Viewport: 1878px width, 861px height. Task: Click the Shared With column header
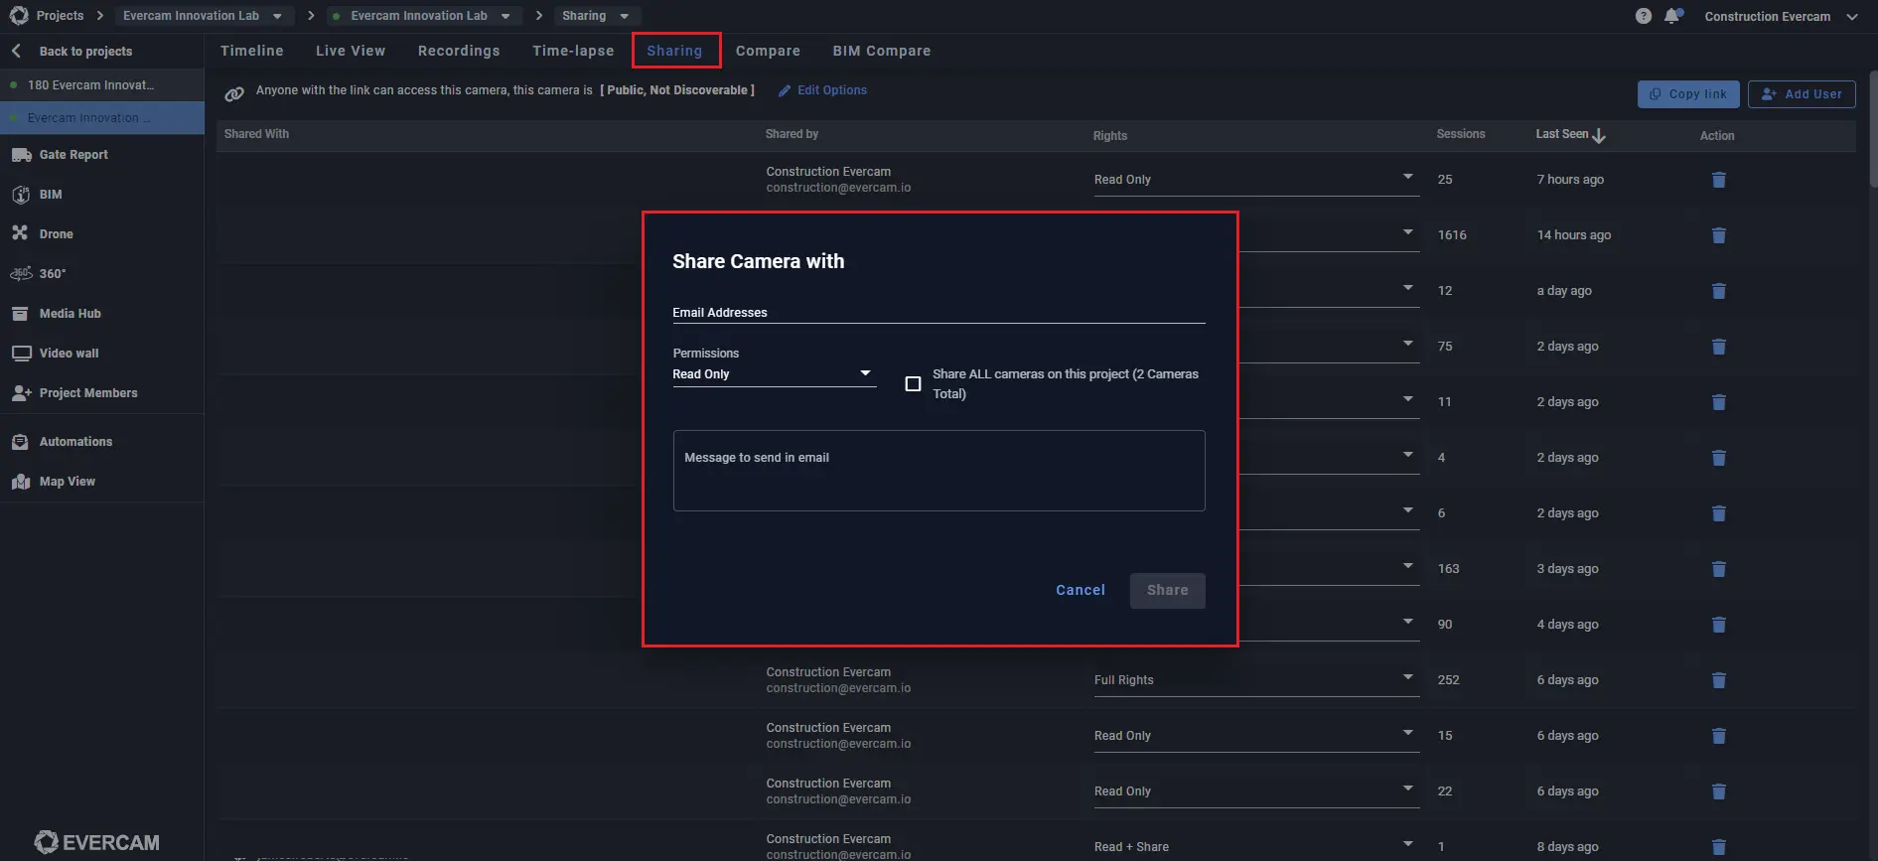pyautogui.click(x=256, y=134)
